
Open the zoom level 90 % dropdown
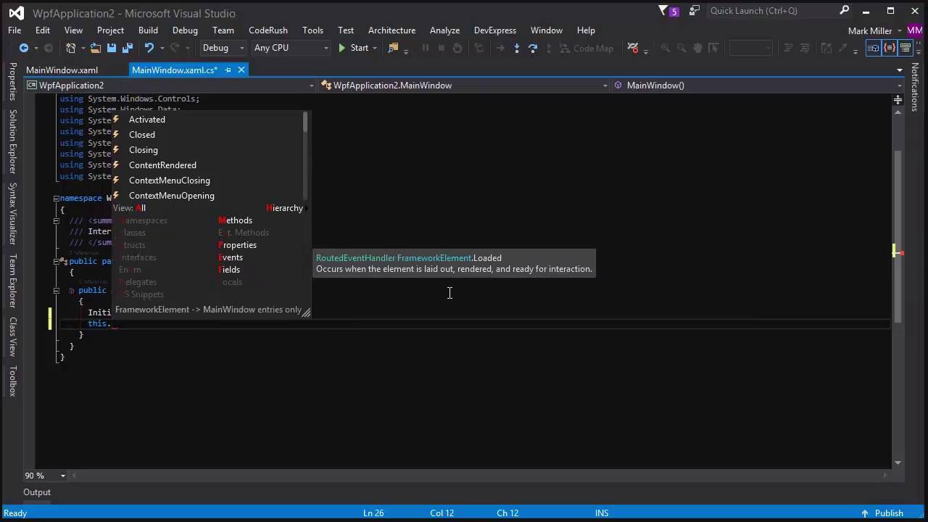45,476
